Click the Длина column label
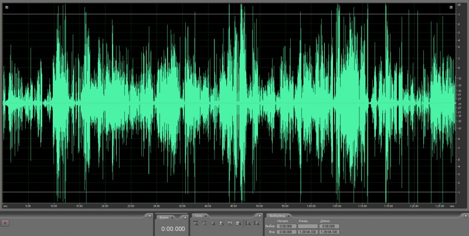 (x=325, y=221)
